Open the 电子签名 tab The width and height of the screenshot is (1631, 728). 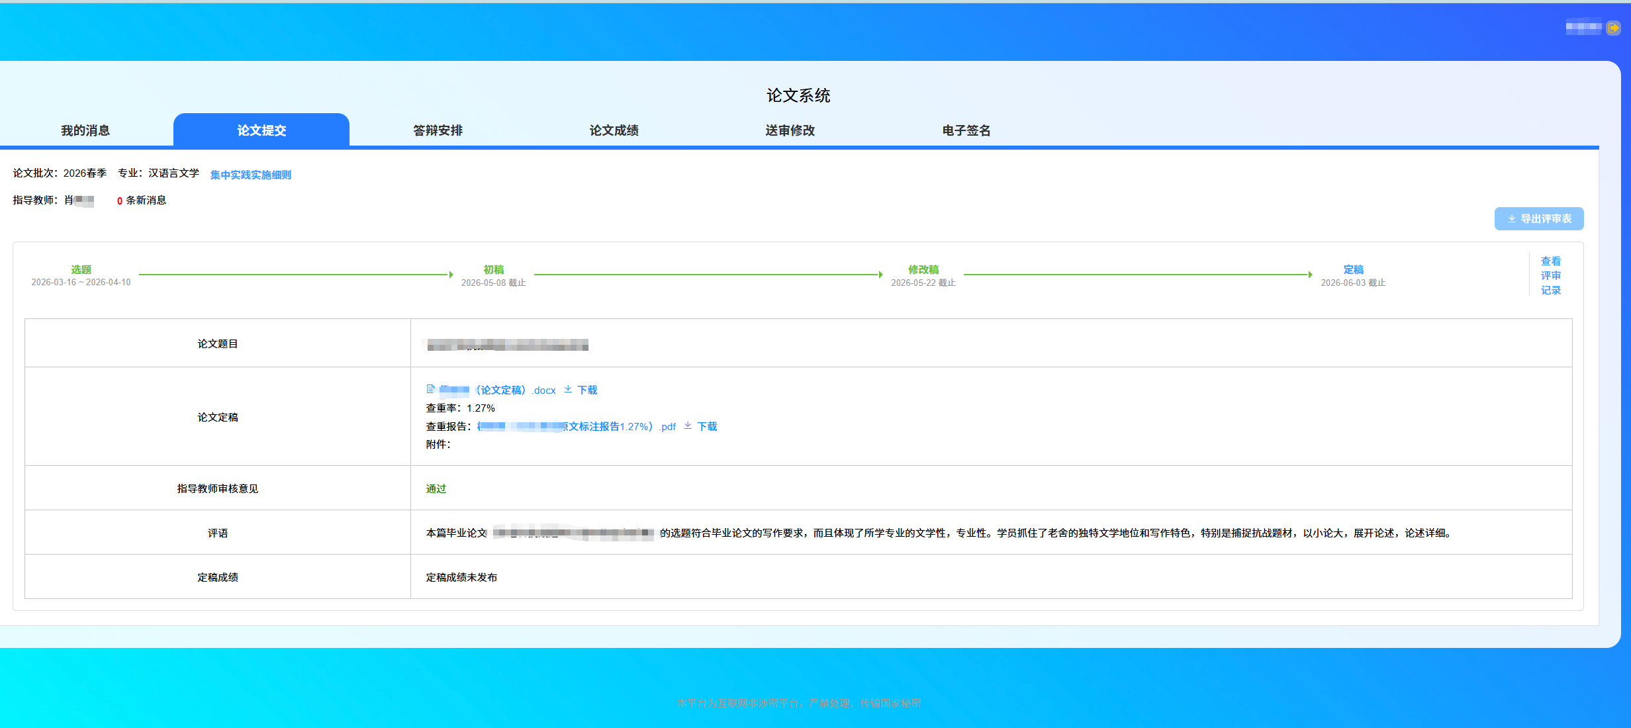pos(966,130)
